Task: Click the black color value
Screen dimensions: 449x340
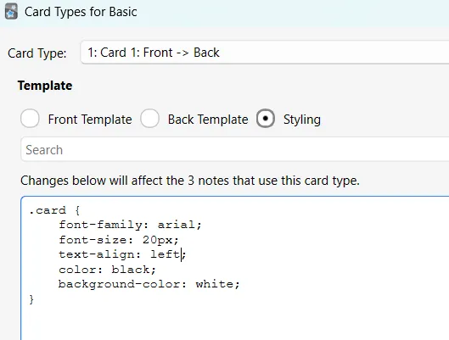Action: [131, 269]
